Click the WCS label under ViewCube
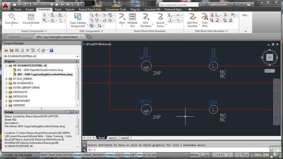This screenshot has height=159, width=283. click(x=270, y=71)
